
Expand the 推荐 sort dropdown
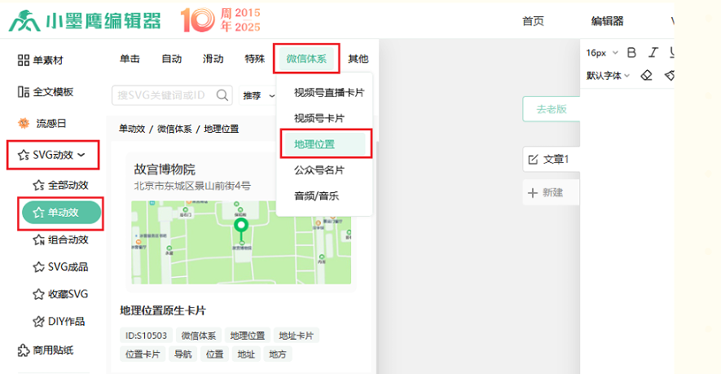tap(258, 95)
